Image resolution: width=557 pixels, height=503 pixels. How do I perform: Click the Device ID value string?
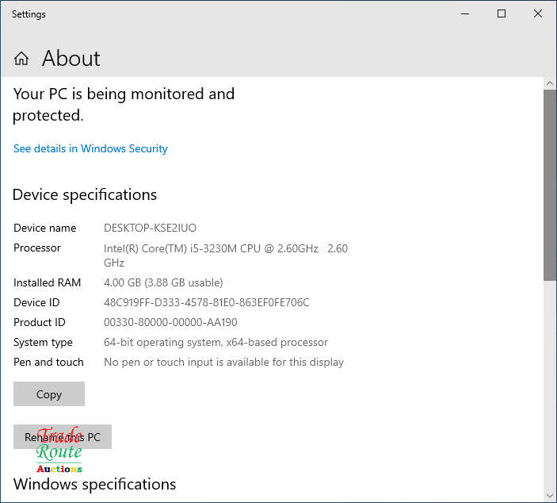pos(206,302)
